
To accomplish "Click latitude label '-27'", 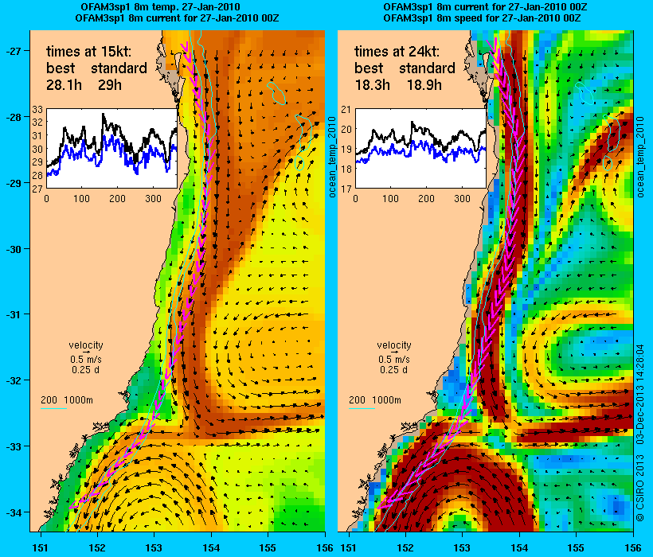I will pyautogui.click(x=13, y=52).
